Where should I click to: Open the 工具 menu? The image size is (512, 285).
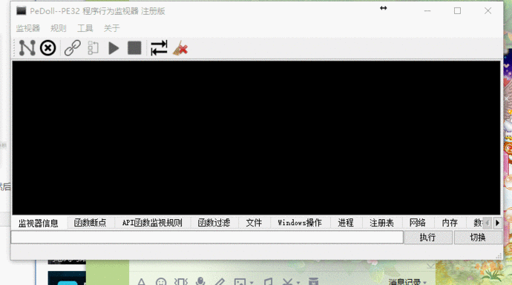(85, 28)
